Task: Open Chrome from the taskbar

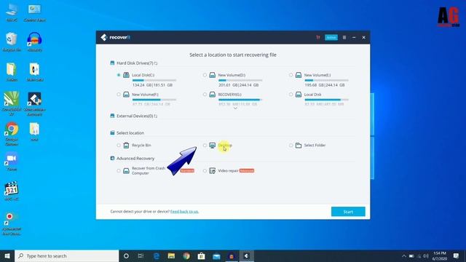Action: coord(186,256)
